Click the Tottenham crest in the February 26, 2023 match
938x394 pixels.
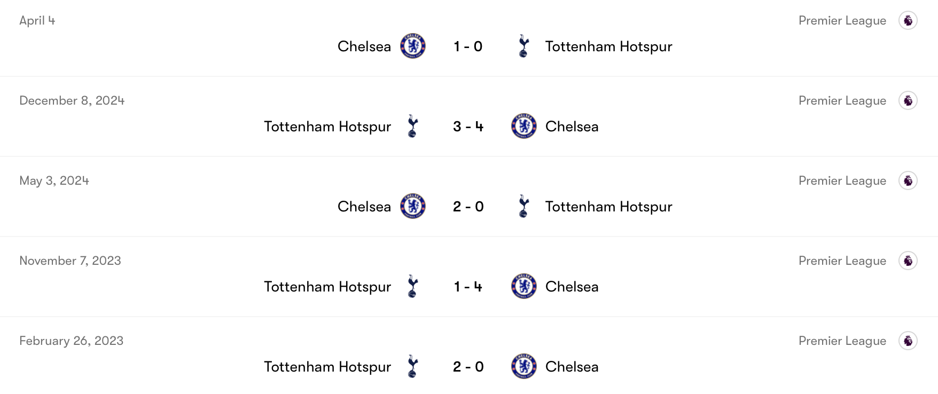(412, 367)
